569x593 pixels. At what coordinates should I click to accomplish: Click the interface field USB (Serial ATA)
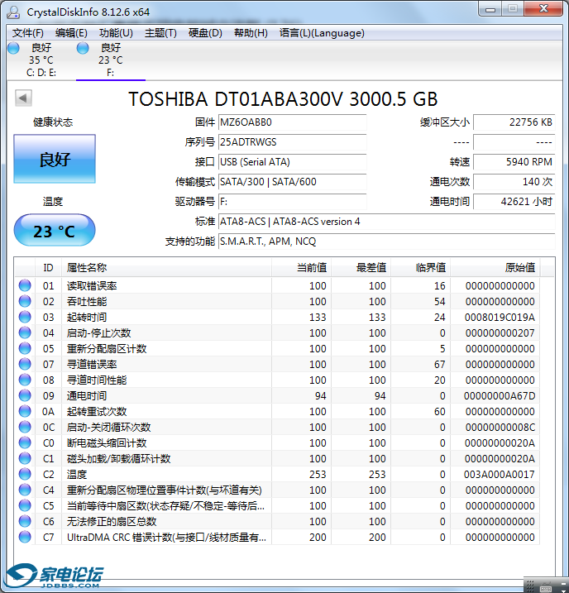(292, 162)
